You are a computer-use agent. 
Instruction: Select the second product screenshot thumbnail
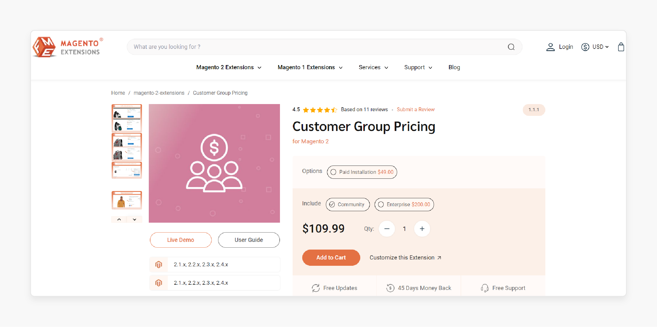tap(127, 147)
